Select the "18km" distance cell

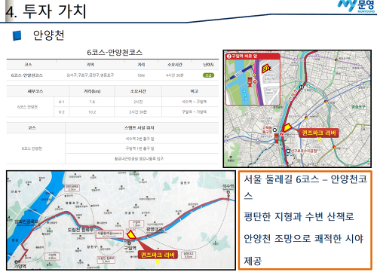click(x=141, y=75)
